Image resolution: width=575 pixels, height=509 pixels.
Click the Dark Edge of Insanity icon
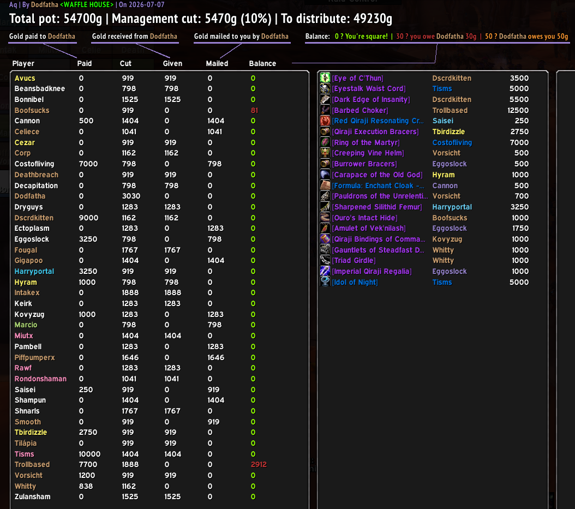325,99
